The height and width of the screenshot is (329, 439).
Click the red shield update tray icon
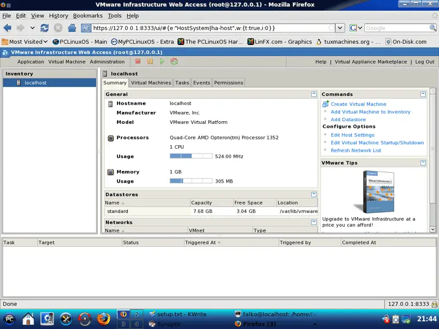pyautogui.click(x=386, y=319)
